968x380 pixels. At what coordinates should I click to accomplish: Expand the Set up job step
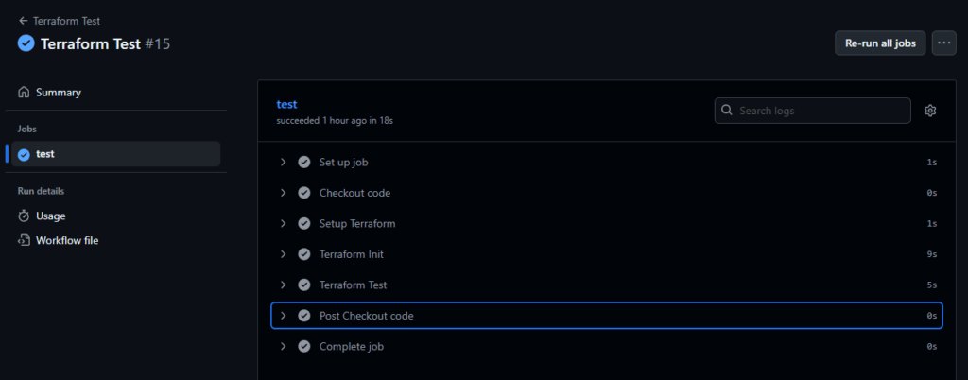pos(283,163)
